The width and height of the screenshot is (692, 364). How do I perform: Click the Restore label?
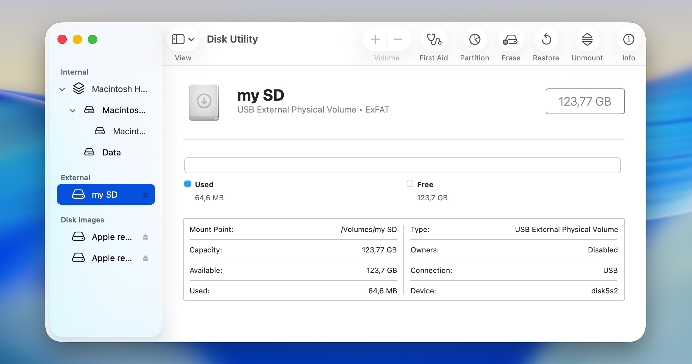click(x=546, y=58)
